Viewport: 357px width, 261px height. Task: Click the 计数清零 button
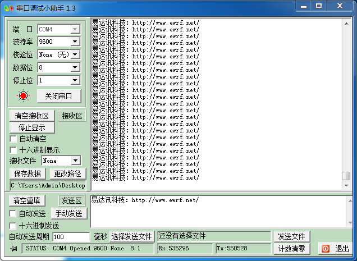292,249
